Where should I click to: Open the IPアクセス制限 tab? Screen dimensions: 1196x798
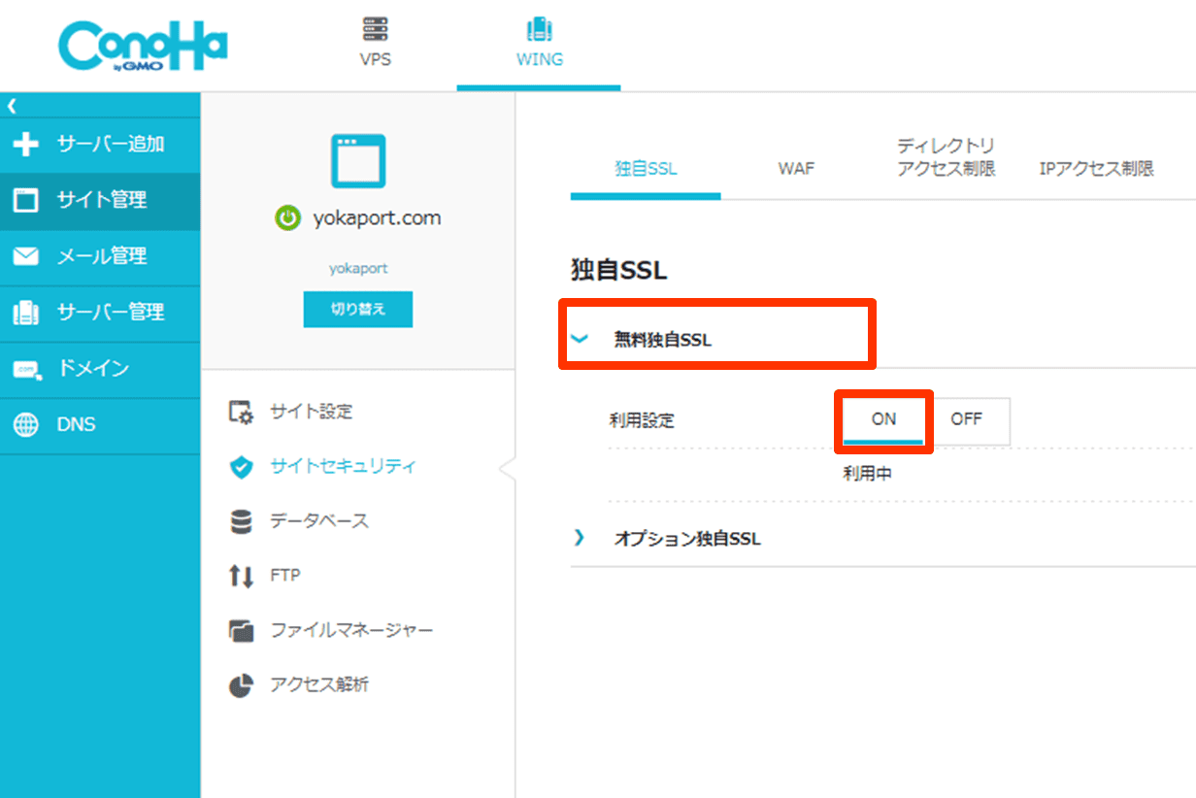point(1096,169)
